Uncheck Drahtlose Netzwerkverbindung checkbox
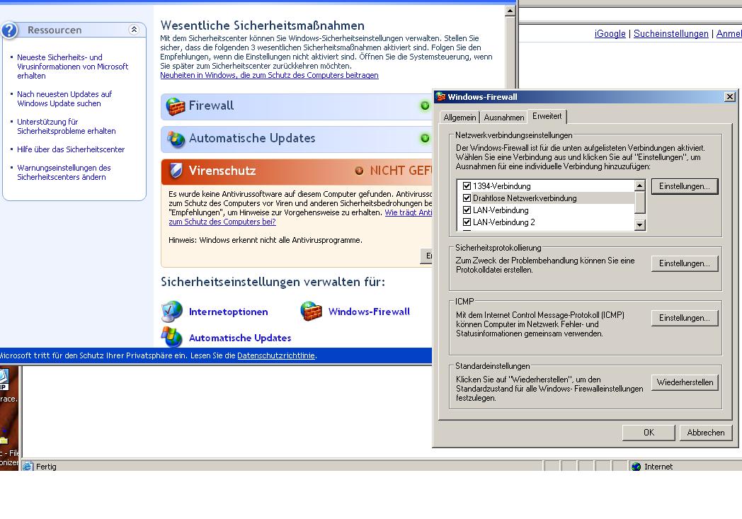The height and width of the screenshot is (519, 742). coord(467,198)
